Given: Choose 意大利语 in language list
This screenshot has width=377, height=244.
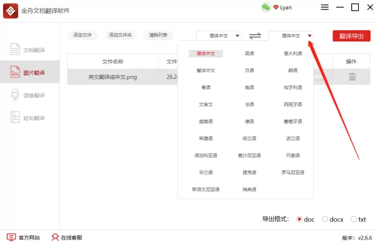Looking at the screenshot, I should pyautogui.click(x=293, y=53).
